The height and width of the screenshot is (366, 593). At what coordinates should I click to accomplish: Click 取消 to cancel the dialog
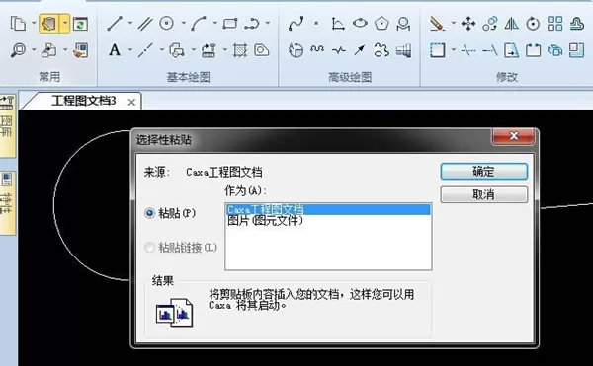pyautogui.click(x=483, y=194)
